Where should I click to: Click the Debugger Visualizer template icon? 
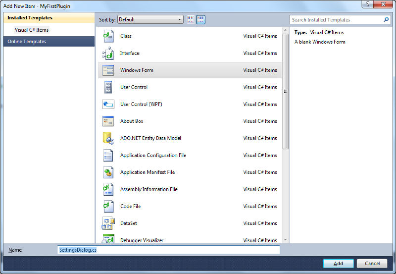(x=108, y=239)
